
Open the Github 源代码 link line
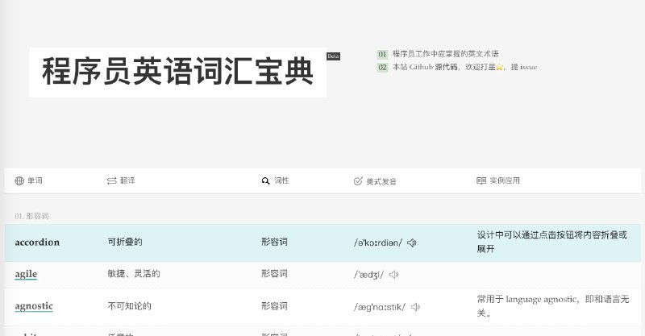[464, 67]
